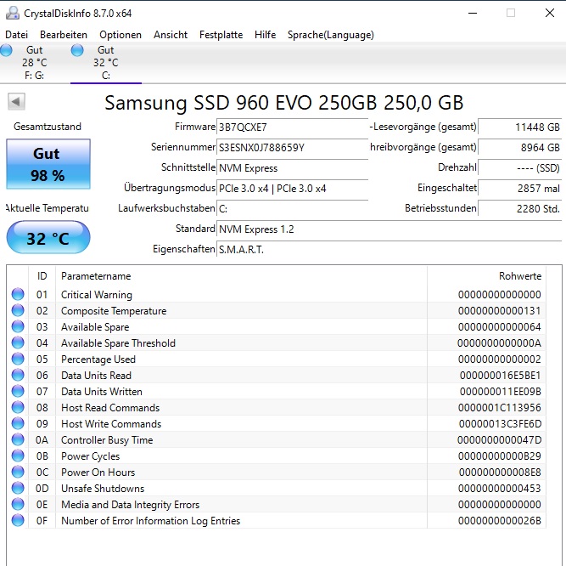The height and width of the screenshot is (566, 566).
Task: Click the total reads value 11448 GB
Action: coord(520,127)
